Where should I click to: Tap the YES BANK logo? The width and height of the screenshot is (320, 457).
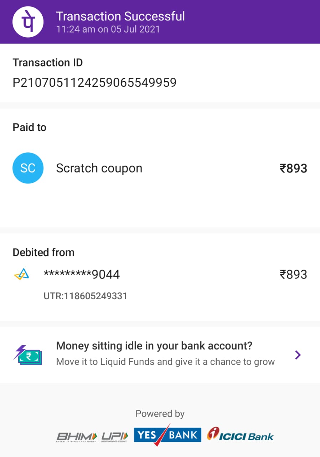167,435
